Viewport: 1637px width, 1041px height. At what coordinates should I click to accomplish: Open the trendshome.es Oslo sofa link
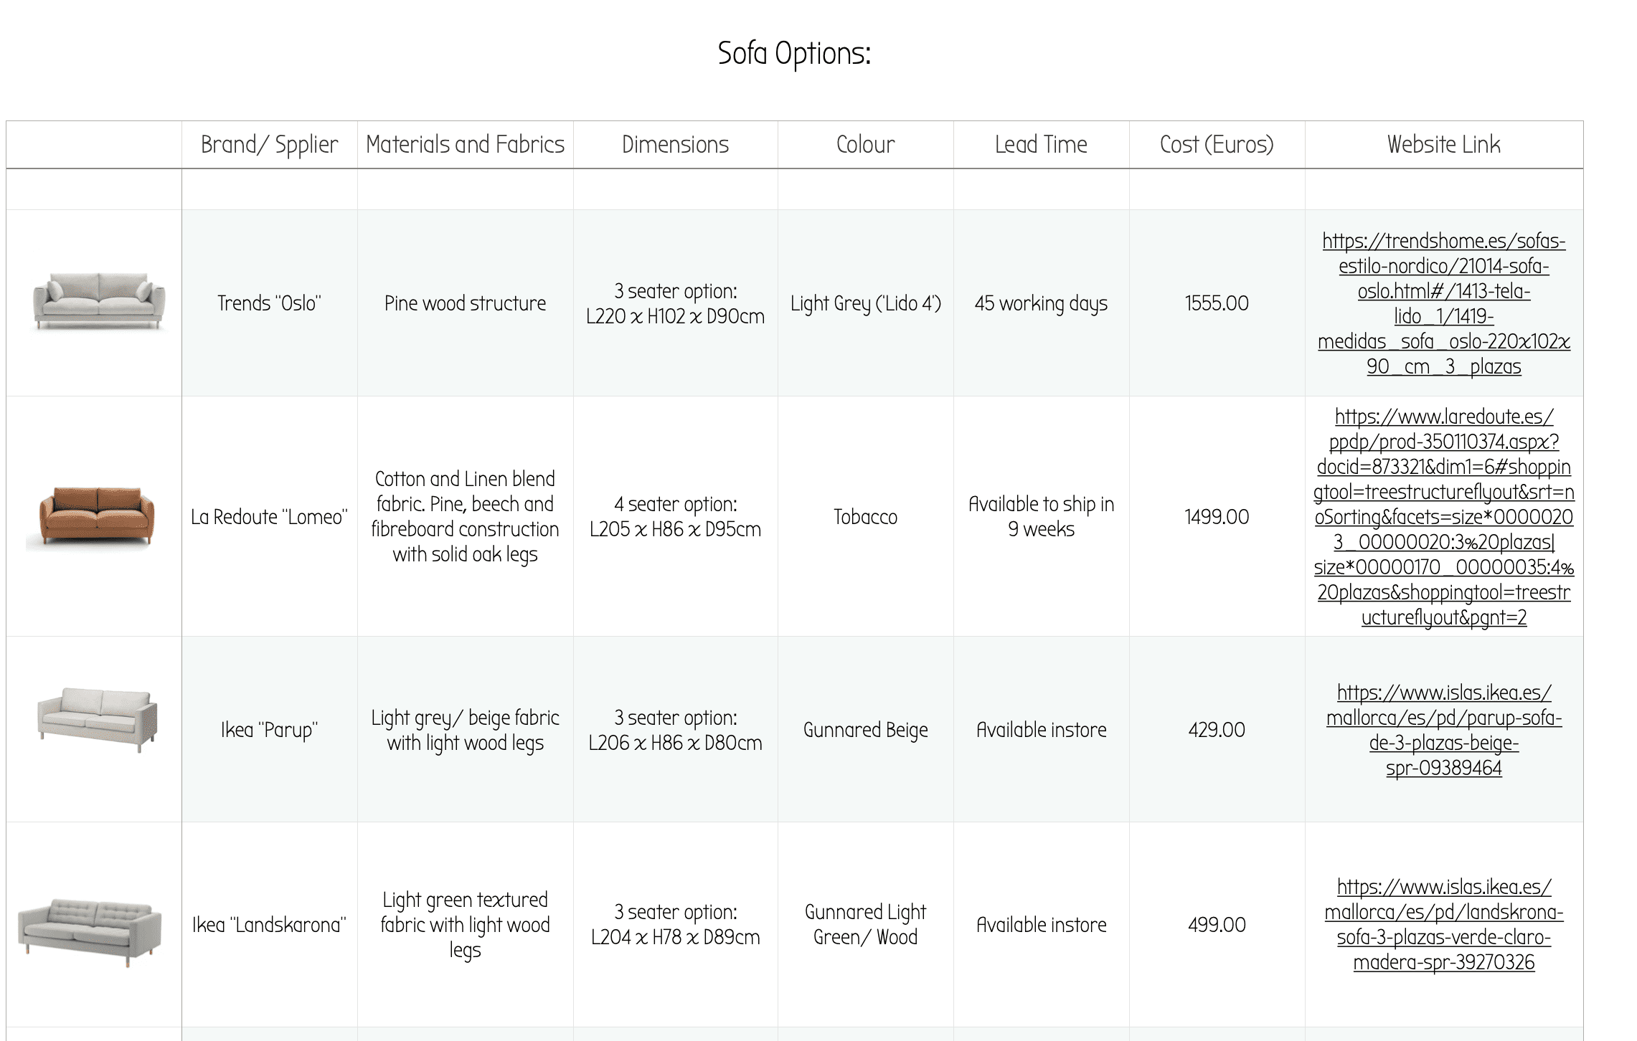point(1443,303)
